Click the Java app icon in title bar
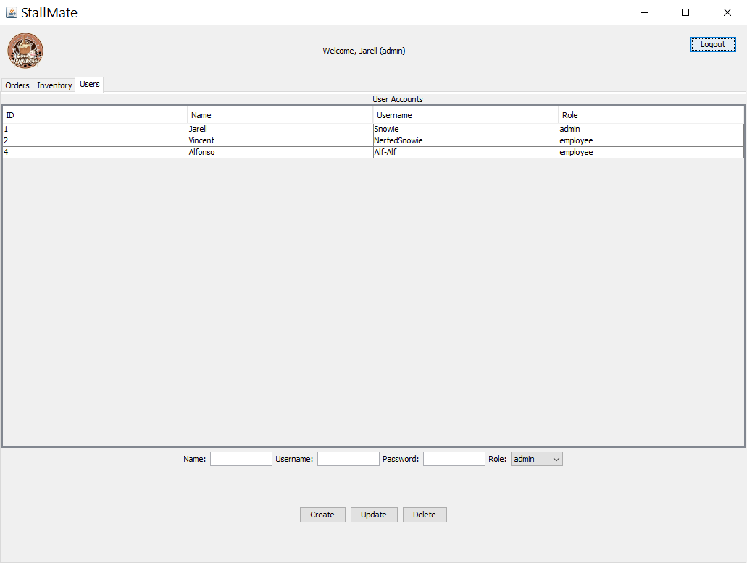The image size is (747, 563). (12, 12)
